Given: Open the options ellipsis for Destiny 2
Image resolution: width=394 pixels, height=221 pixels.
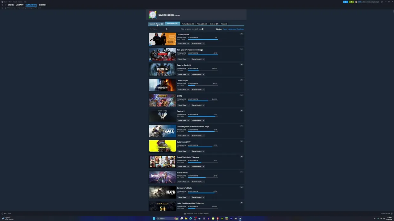Looking at the screenshot, I should (241, 110).
